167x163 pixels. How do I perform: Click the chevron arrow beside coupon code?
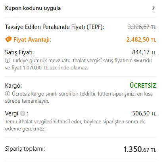154,8
